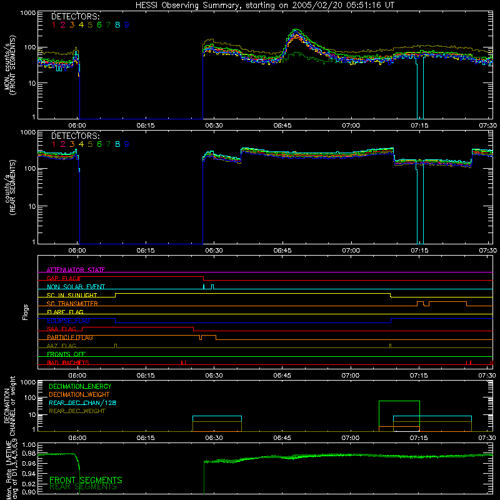The height and width of the screenshot is (500, 500).
Task: Click blue detector '9' in rear segments legend
Action: pyautogui.click(x=127, y=144)
